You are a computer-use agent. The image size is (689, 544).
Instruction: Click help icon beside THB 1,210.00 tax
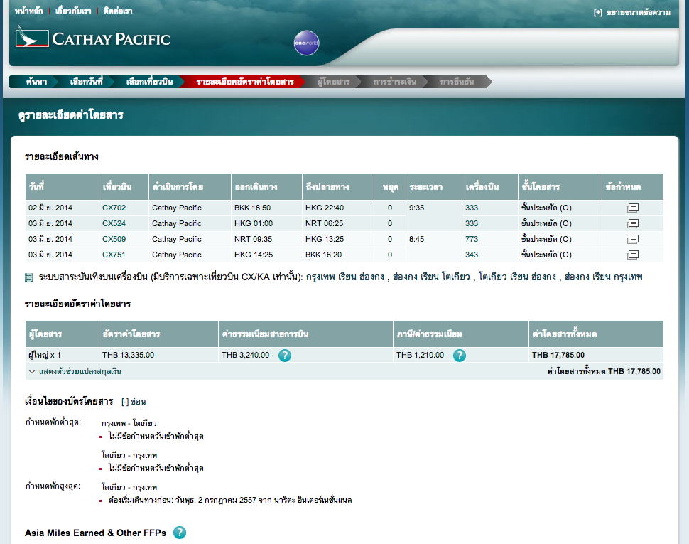click(459, 356)
